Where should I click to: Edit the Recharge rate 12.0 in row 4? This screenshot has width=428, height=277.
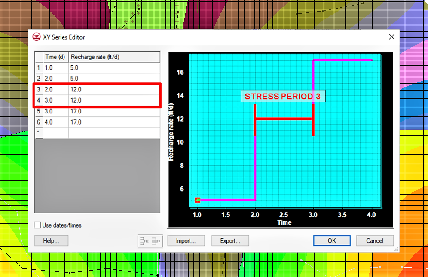(x=77, y=100)
